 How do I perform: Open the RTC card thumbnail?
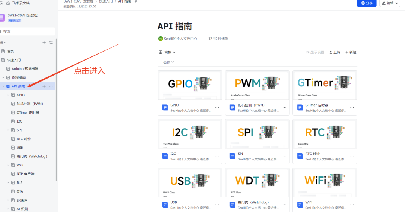click(x=325, y=134)
